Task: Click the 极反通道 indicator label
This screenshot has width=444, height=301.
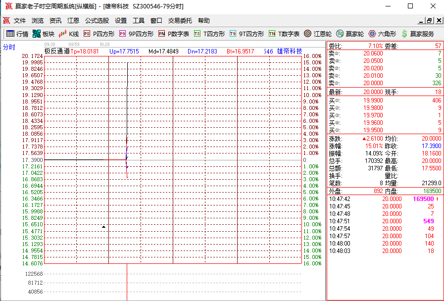Action: coord(57,51)
